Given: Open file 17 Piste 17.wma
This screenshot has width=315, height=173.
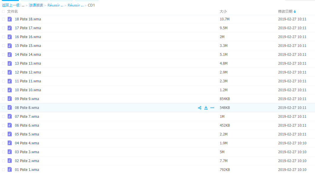Looking at the screenshot, I should point(28,28).
